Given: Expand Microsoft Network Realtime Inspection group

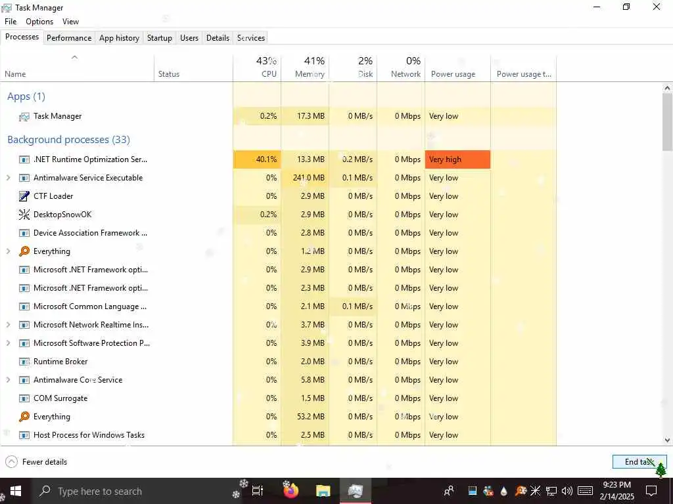Looking at the screenshot, I should click(8, 325).
